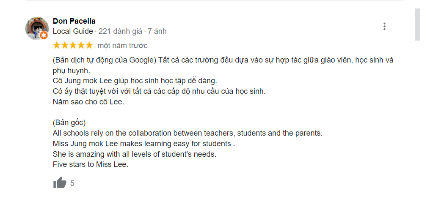Screen dimensions: 444x210
Task: Click the like count number 5
Action: (x=72, y=183)
